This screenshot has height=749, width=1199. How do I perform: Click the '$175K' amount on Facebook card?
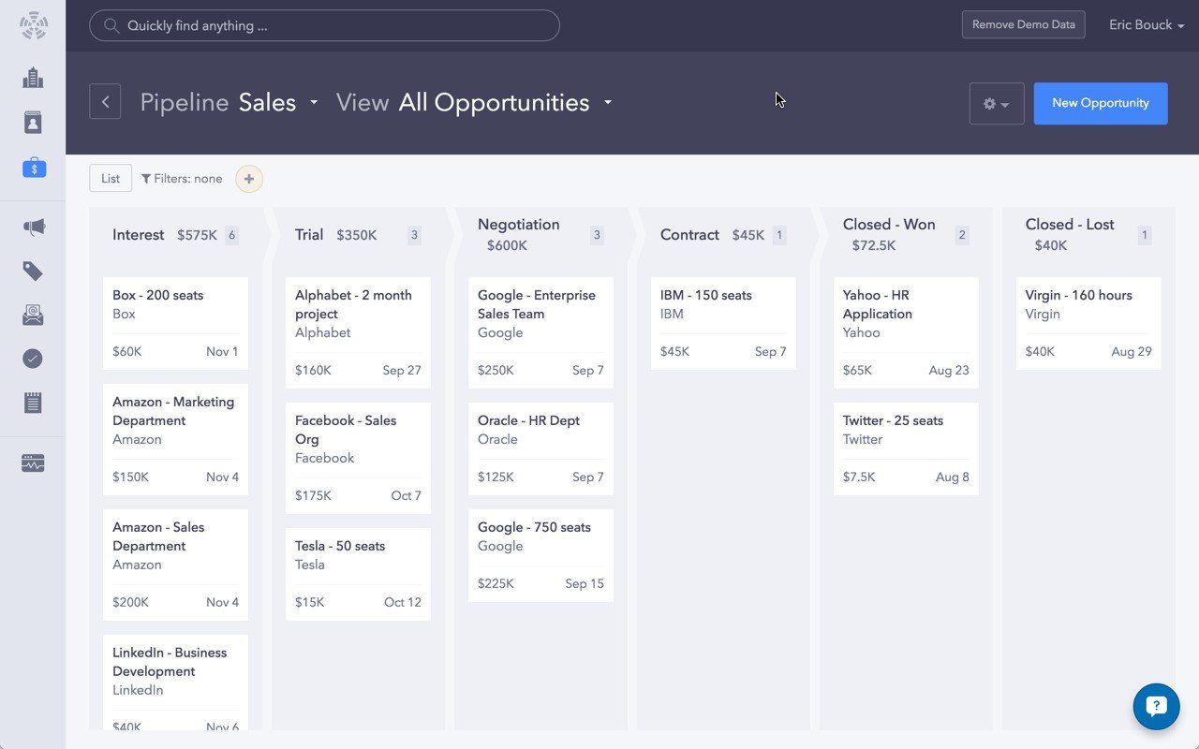point(313,496)
